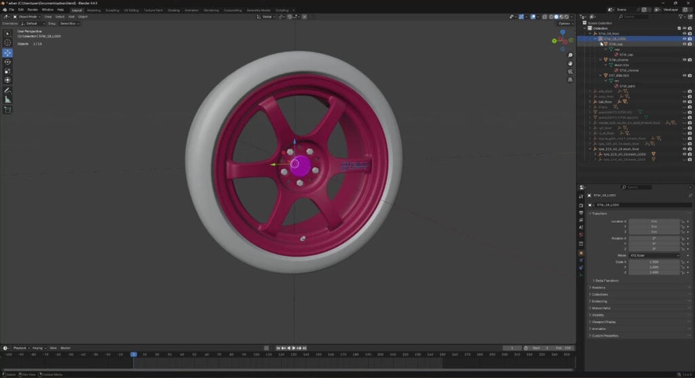
Task: Switch to the UV Editing workspace tab
Action: [131, 10]
